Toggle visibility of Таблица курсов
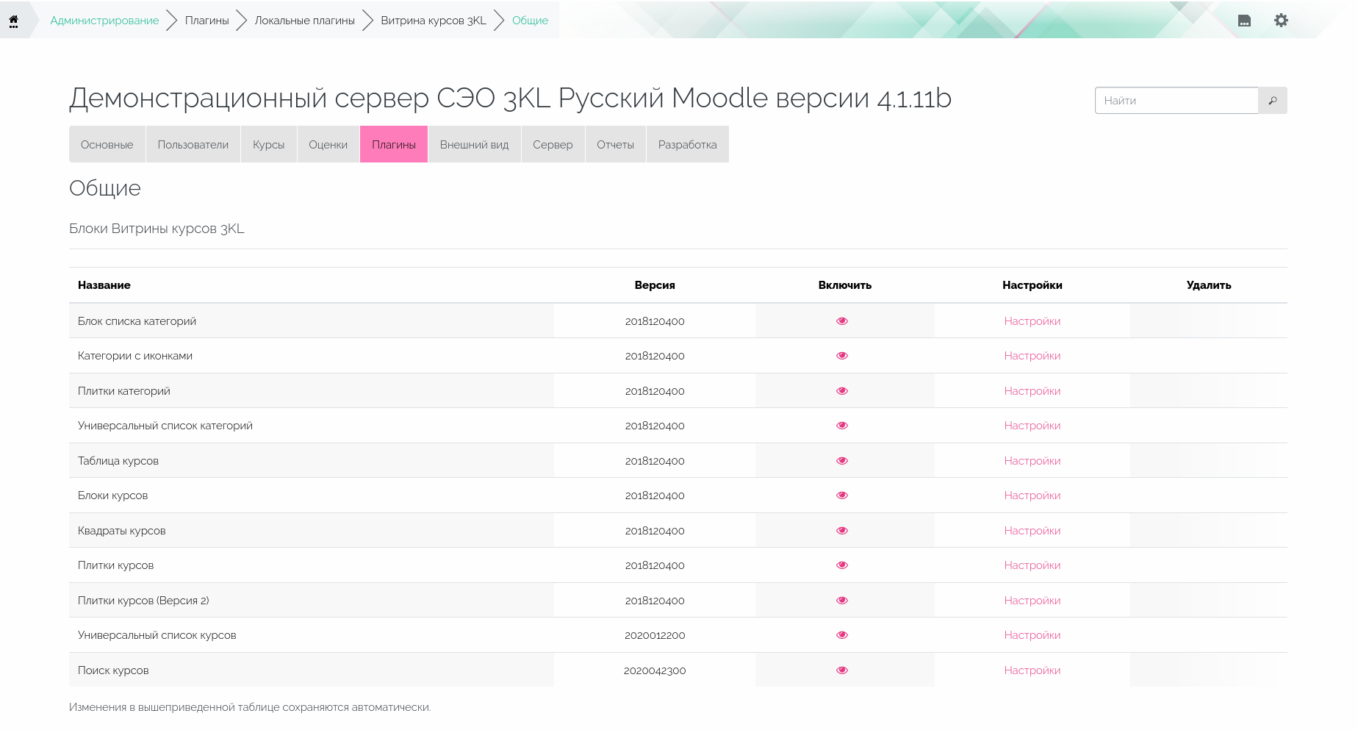This screenshot has height=730, width=1358. pos(842,461)
